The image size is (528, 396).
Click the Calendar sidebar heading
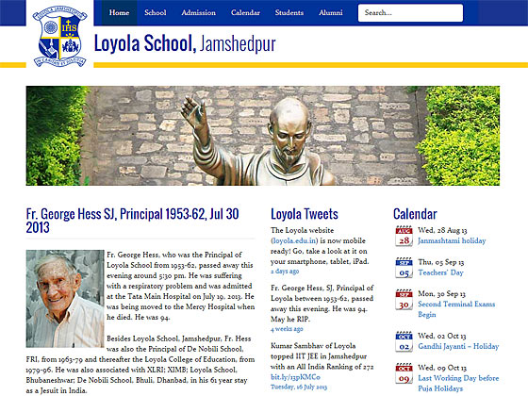[x=415, y=214]
